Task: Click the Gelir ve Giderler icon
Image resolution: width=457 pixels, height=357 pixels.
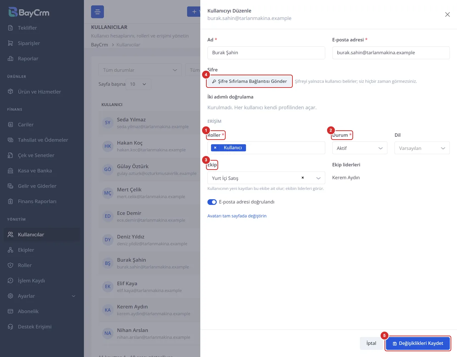Action: [x=10, y=186]
